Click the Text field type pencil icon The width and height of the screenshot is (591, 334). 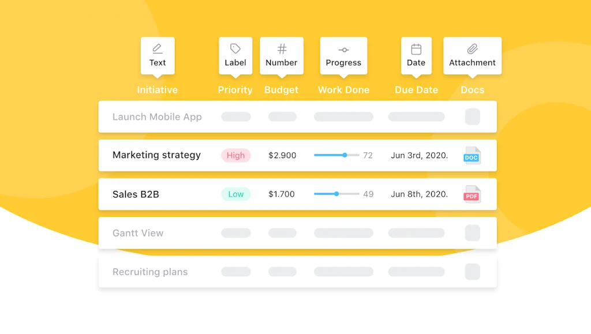[x=158, y=49]
